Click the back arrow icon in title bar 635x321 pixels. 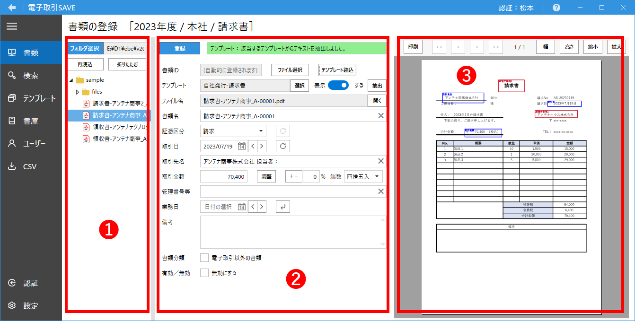(12, 8)
